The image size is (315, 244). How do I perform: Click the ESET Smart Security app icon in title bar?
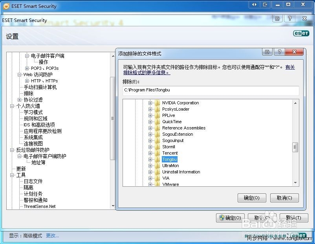pos(6,6)
